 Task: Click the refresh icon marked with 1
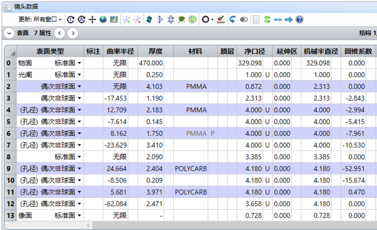pyautogui.click(x=71, y=19)
